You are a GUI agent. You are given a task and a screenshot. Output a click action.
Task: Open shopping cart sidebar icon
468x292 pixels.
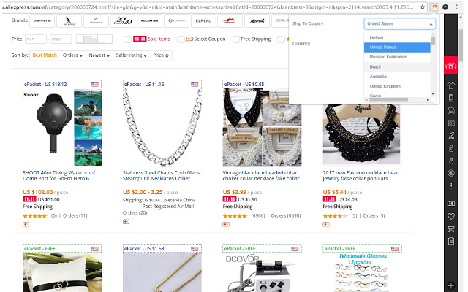tap(451, 228)
